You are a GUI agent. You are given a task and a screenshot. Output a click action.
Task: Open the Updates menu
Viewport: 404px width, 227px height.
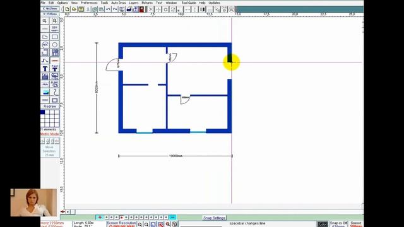214,3
